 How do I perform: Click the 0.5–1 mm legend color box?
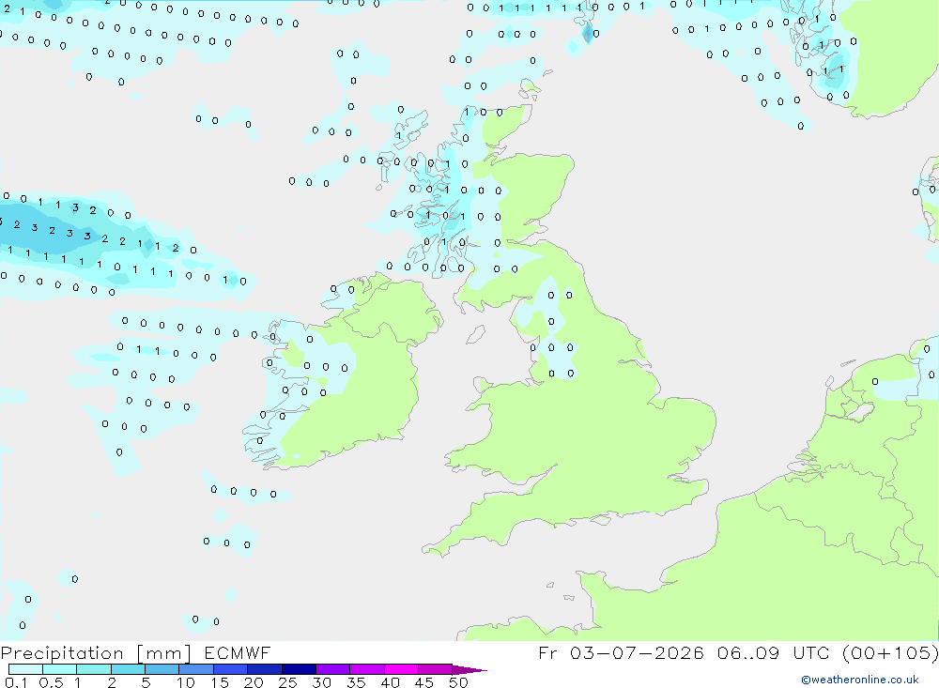pyautogui.click(x=59, y=669)
